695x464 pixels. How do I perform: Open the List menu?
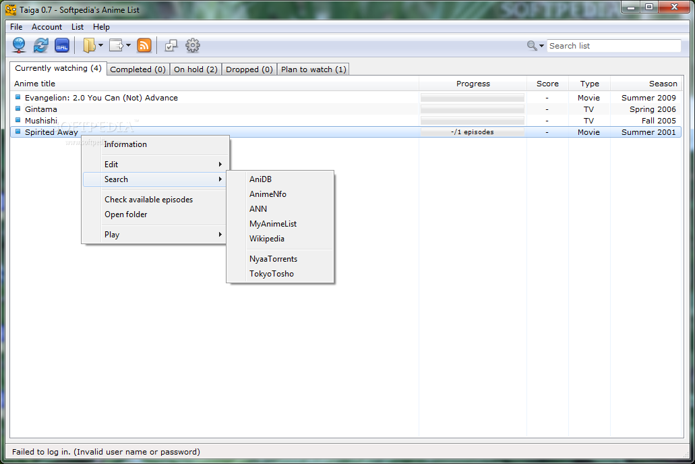78,27
